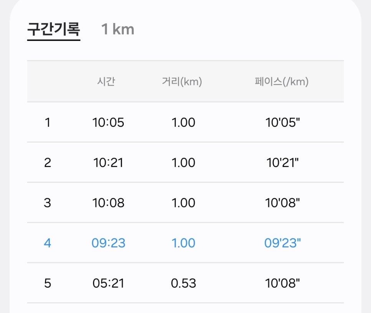Select lap row number 1
The image size is (371, 313).
[x=185, y=122]
